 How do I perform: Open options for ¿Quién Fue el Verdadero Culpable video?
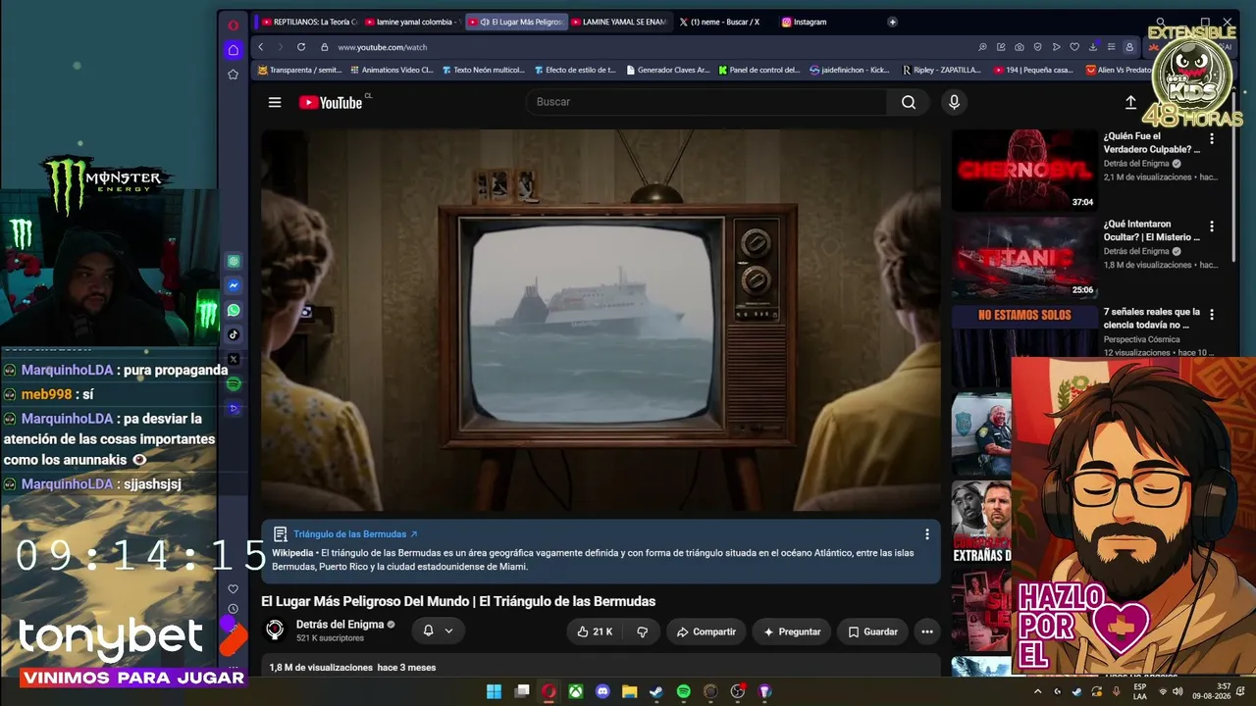pyautogui.click(x=1212, y=139)
